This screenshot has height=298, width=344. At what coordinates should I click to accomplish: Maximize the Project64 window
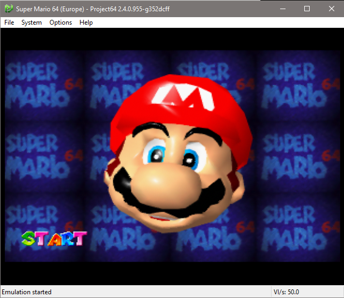coord(307,9)
